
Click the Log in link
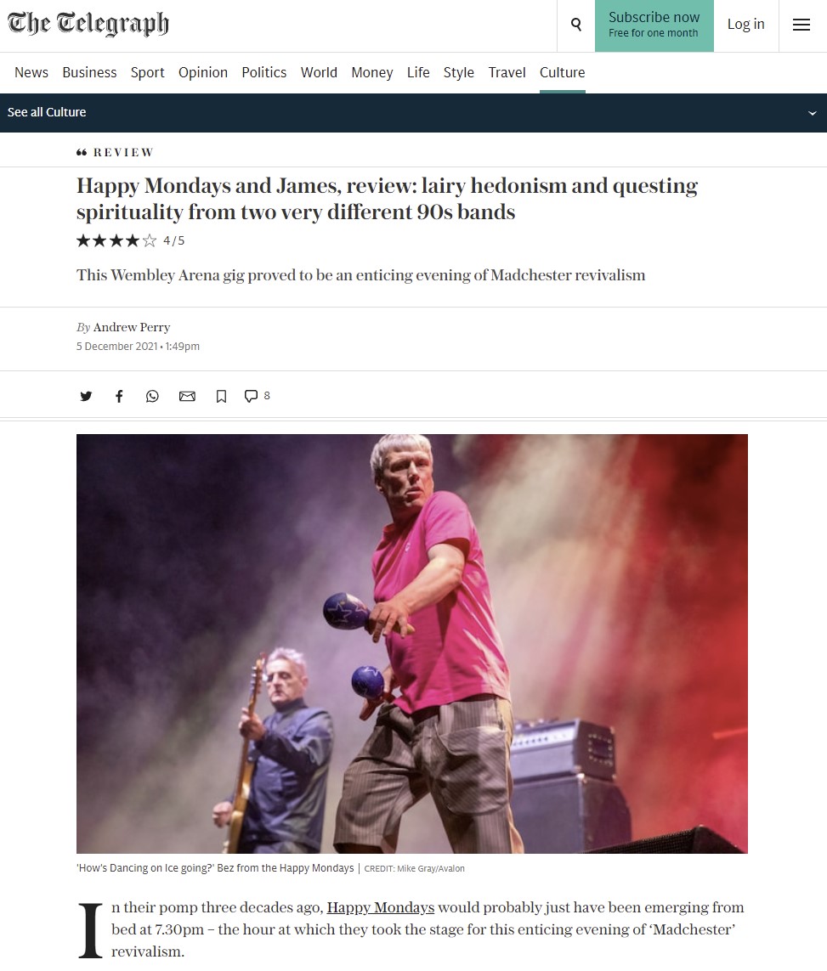[x=746, y=24]
